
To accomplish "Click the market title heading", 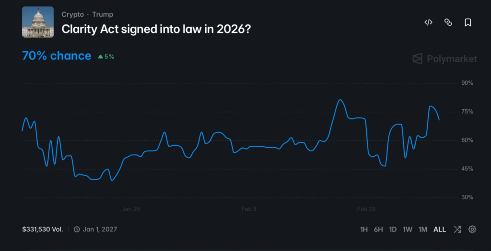I will pyautogui.click(x=156, y=29).
